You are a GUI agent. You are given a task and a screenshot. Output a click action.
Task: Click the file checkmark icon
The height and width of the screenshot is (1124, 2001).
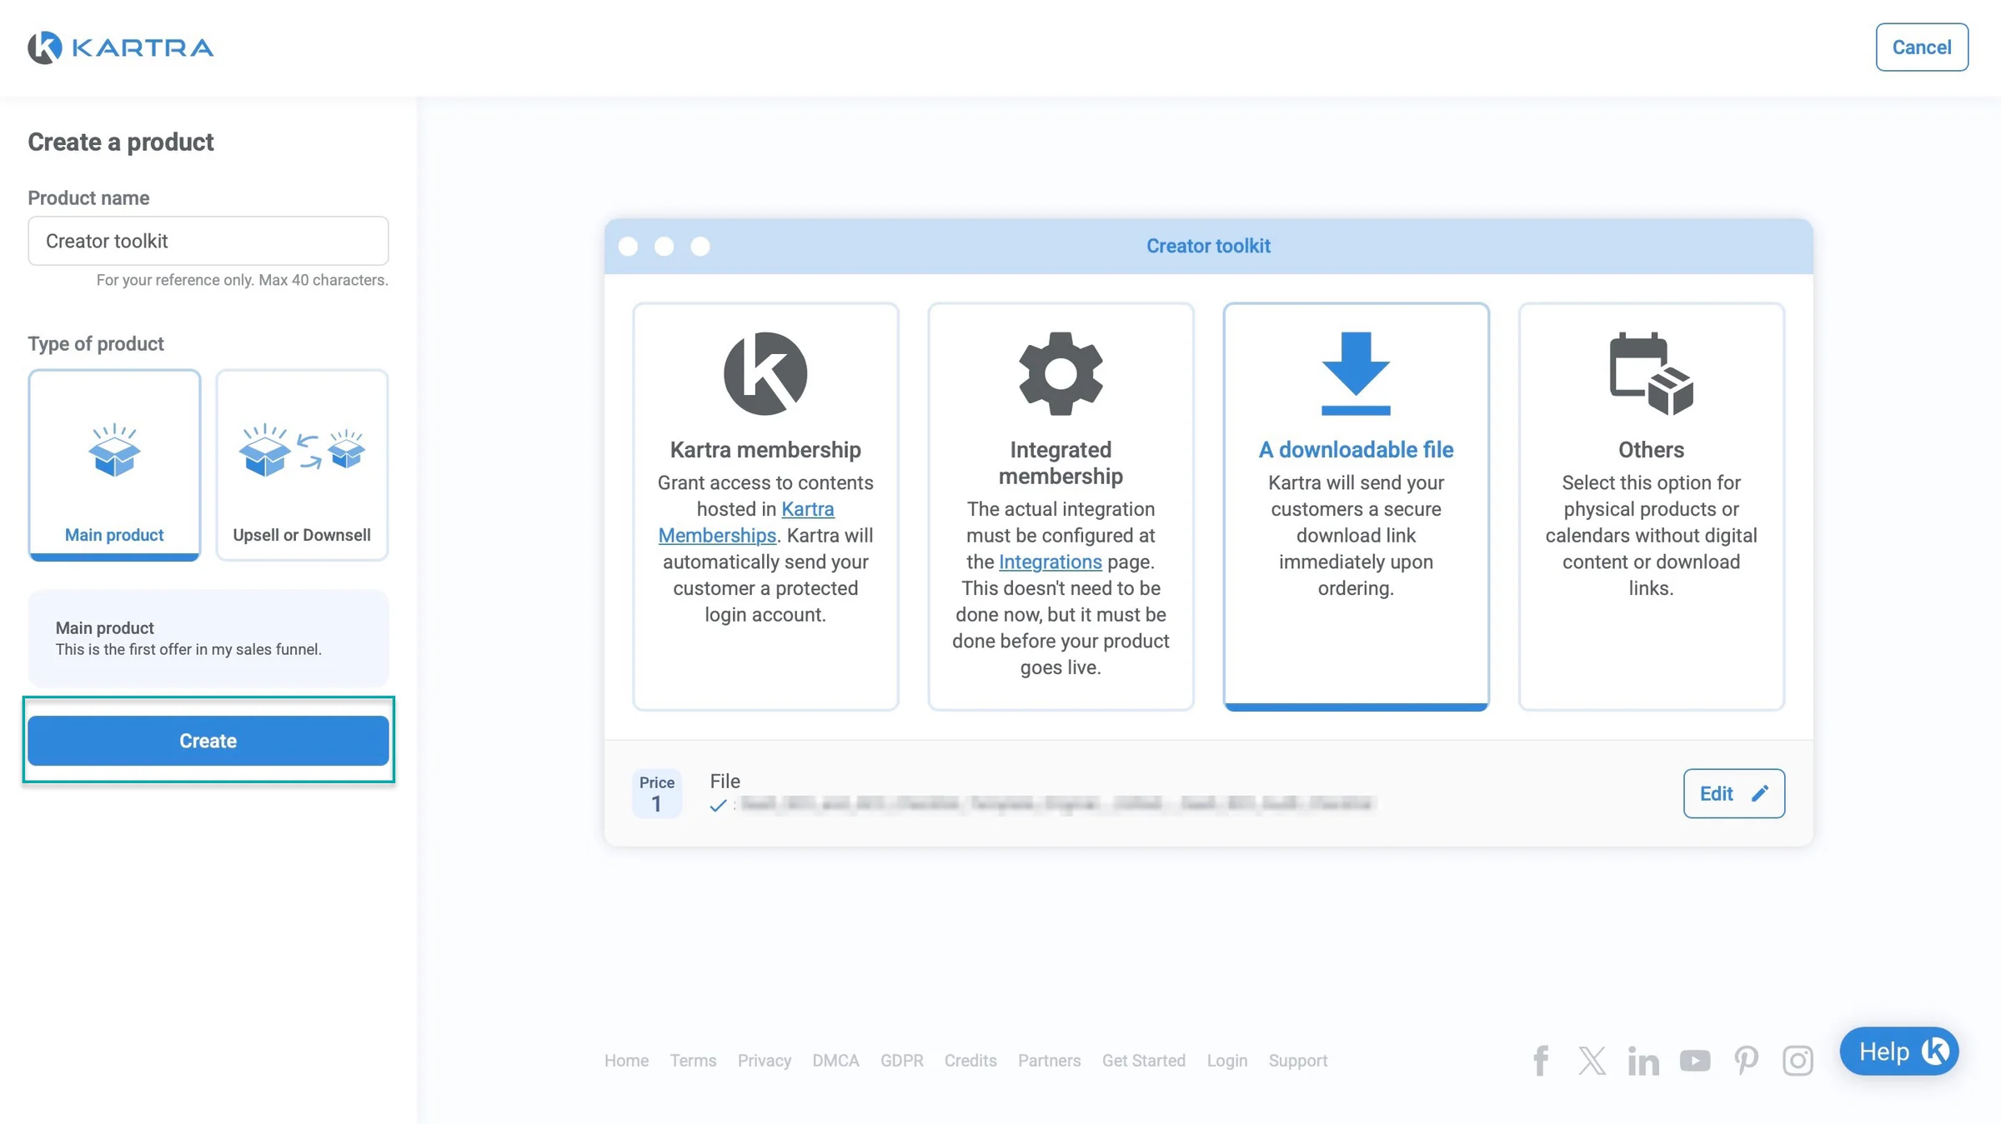pyautogui.click(x=718, y=806)
